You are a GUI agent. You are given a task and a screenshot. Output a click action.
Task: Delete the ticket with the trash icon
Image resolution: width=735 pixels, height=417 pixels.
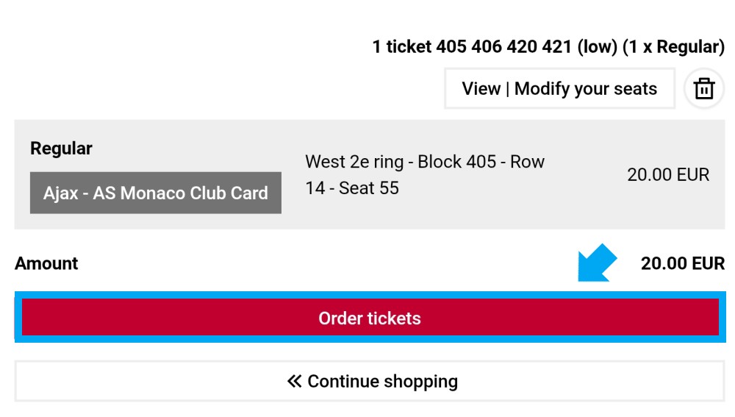(704, 89)
